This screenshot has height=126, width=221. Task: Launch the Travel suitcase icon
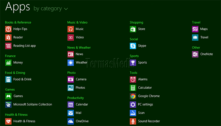click(x=195, y=38)
